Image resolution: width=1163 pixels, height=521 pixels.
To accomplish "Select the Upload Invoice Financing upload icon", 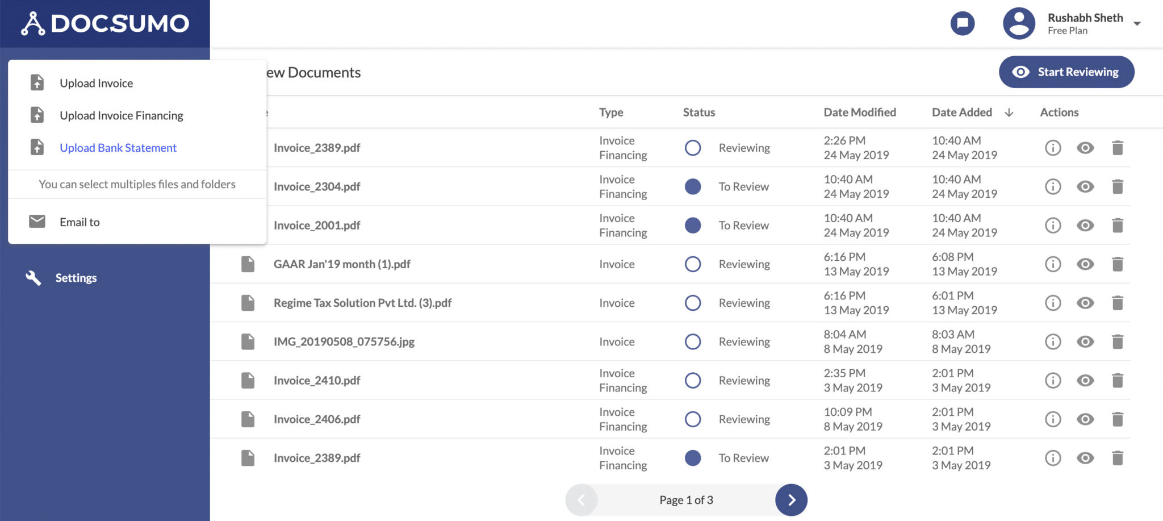I will [37, 115].
